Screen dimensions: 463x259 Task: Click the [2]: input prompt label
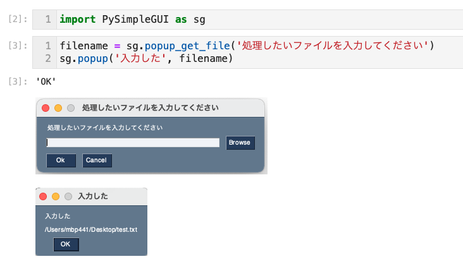pyautogui.click(x=16, y=20)
